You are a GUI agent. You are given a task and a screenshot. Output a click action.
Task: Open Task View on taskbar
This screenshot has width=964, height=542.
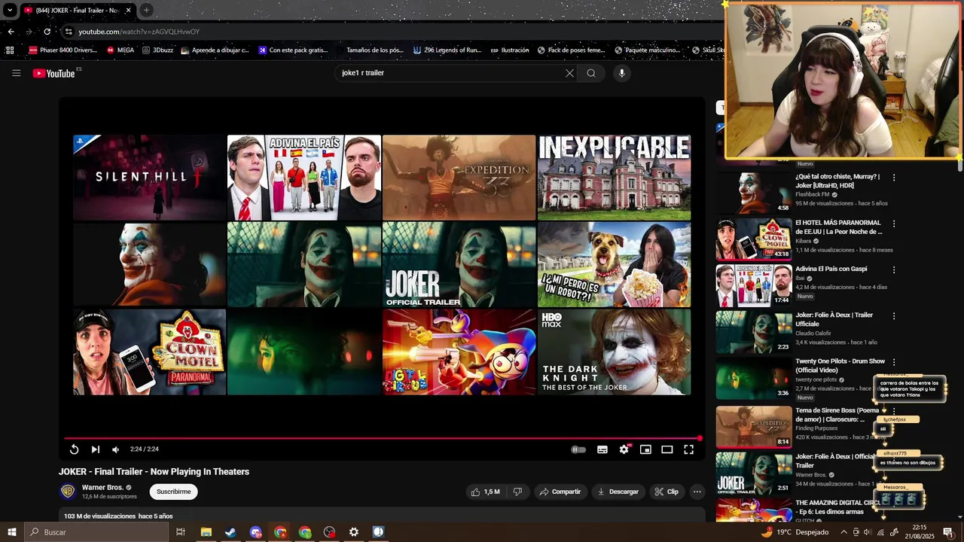(181, 532)
